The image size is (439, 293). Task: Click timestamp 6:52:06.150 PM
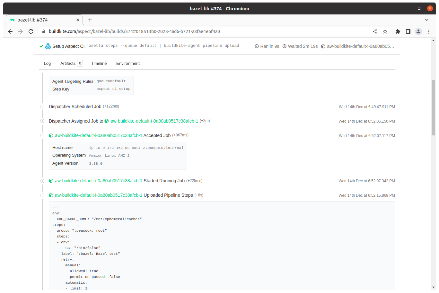point(367,121)
